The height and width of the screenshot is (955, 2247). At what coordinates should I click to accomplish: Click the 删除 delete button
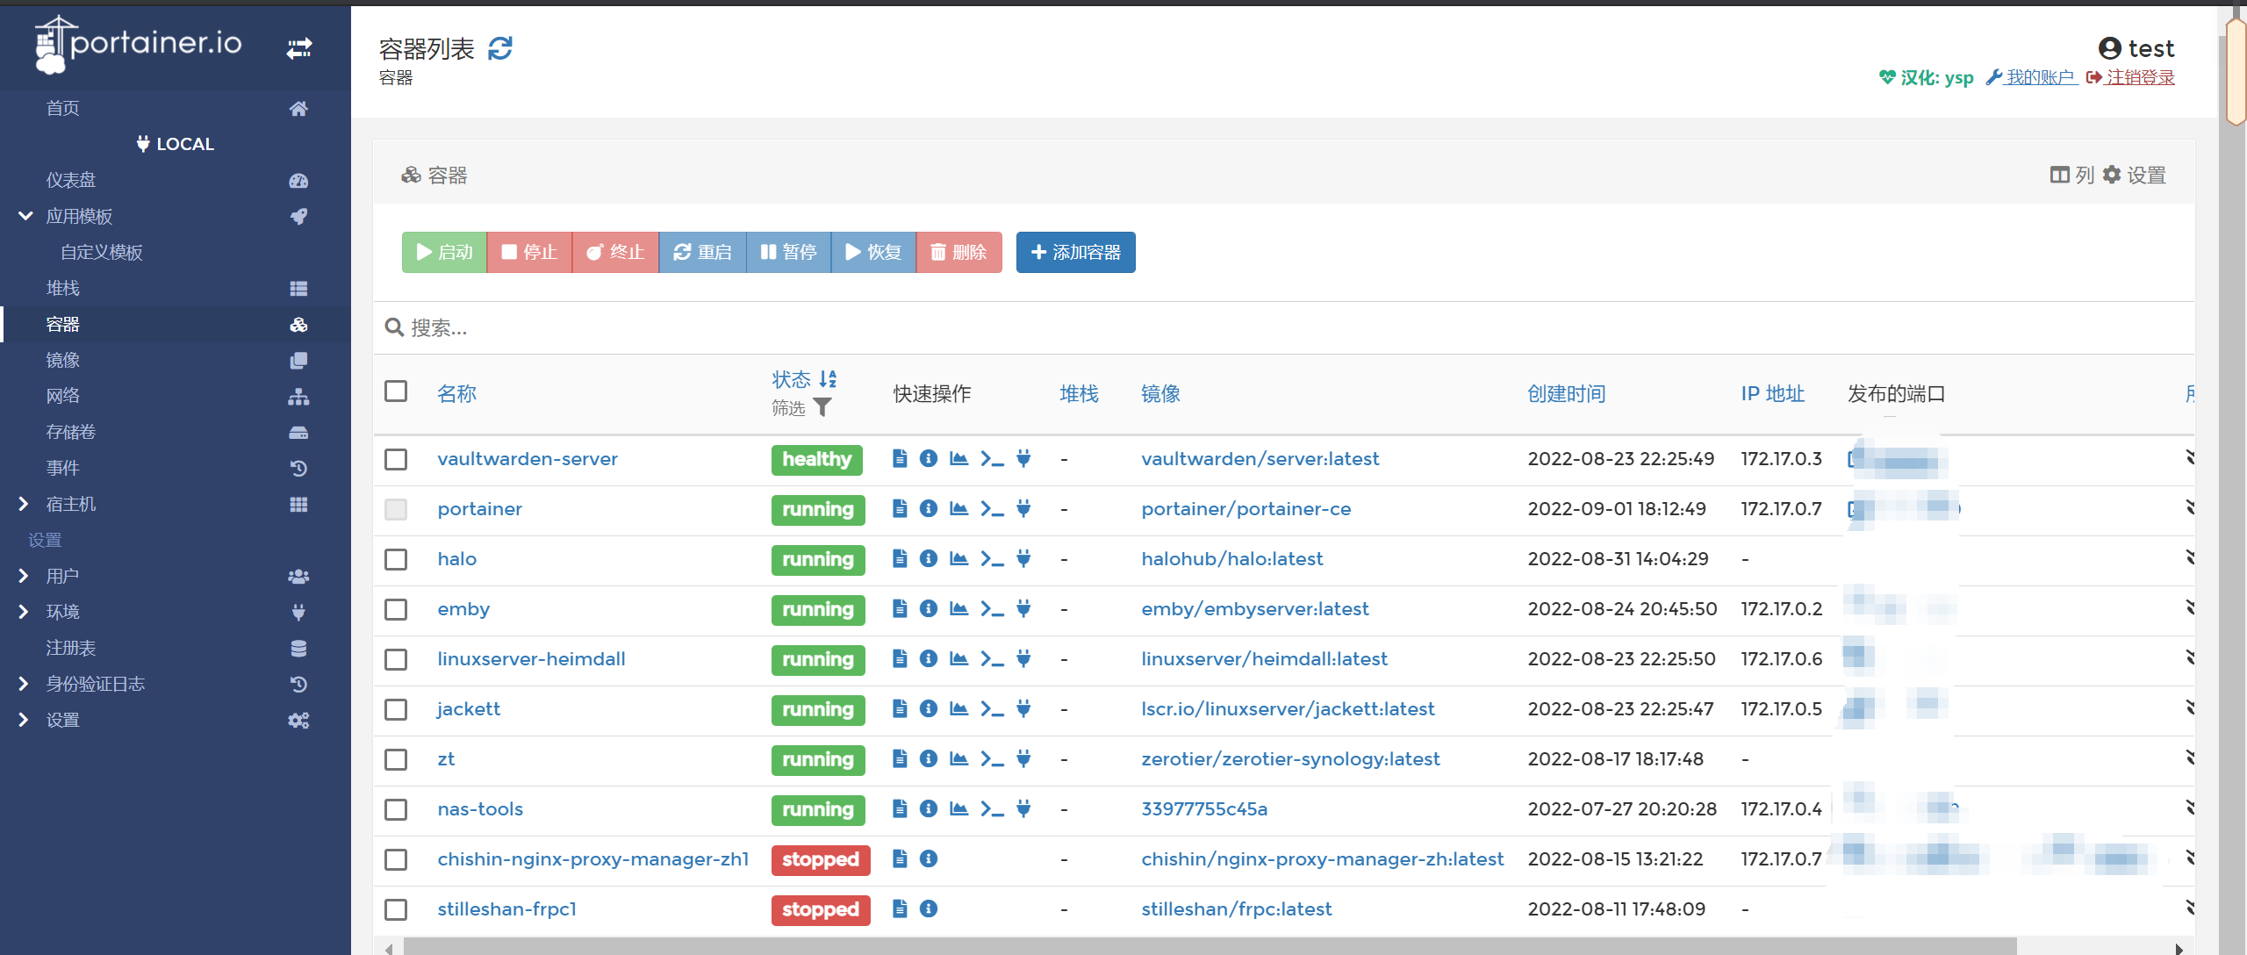tap(959, 252)
